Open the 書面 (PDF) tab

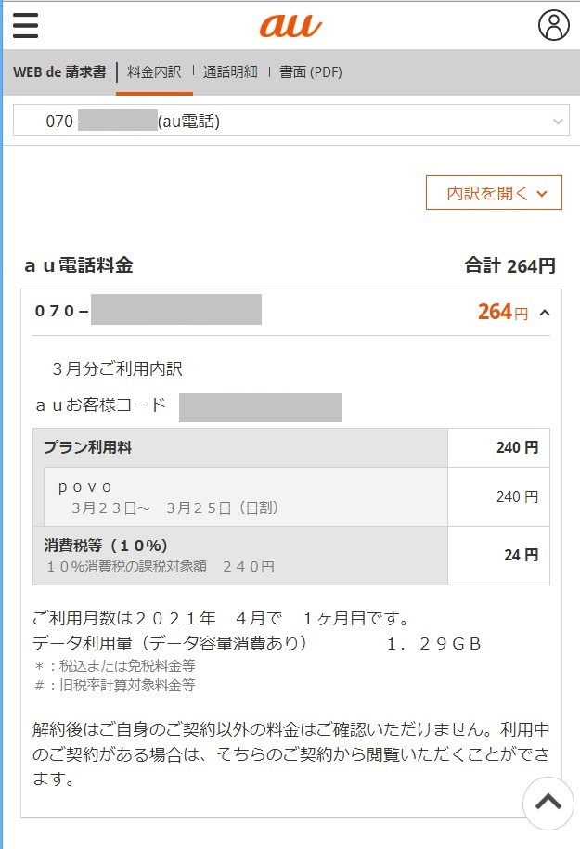tap(311, 71)
